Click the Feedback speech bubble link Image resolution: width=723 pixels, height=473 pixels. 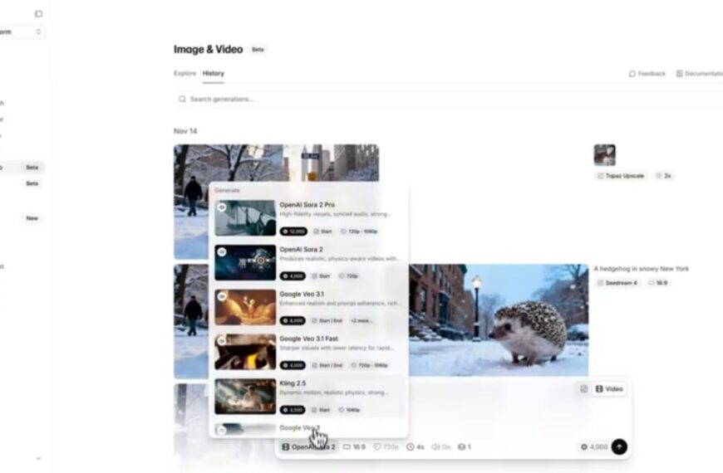point(647,74)
